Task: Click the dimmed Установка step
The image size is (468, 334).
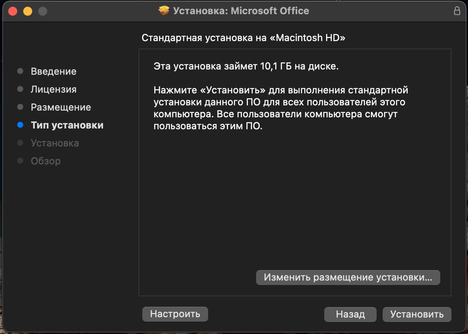Action: click(x=55, y=143)
